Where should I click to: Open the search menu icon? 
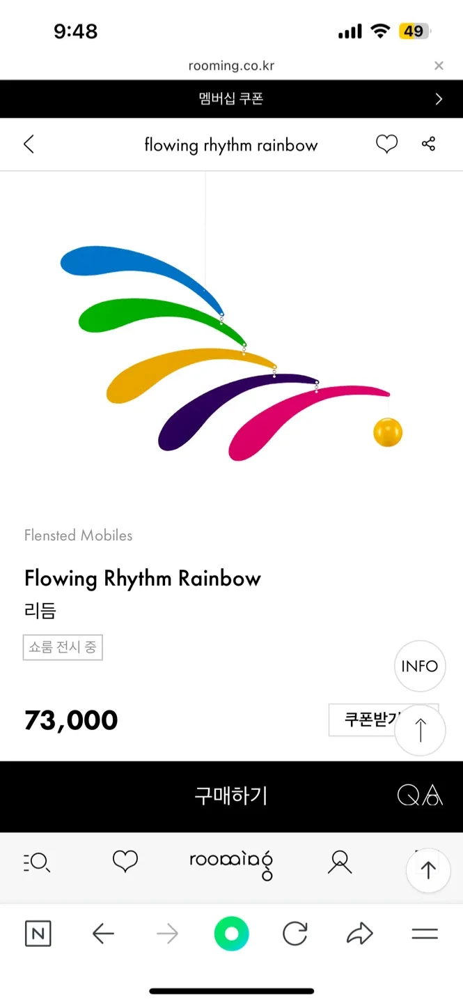click(x=37, y=863)
